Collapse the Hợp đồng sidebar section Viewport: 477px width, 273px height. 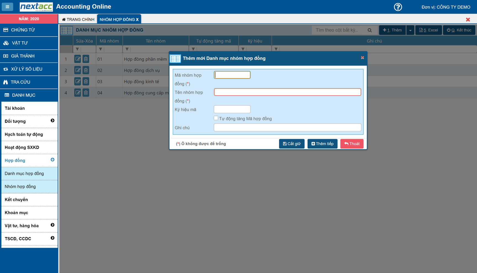point(52,160)
